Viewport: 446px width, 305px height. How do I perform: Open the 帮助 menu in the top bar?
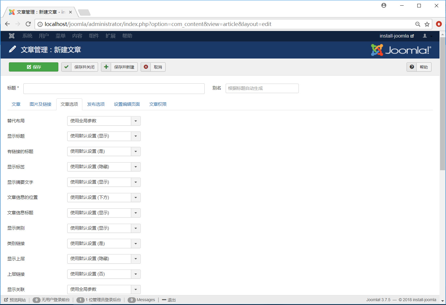127,36
